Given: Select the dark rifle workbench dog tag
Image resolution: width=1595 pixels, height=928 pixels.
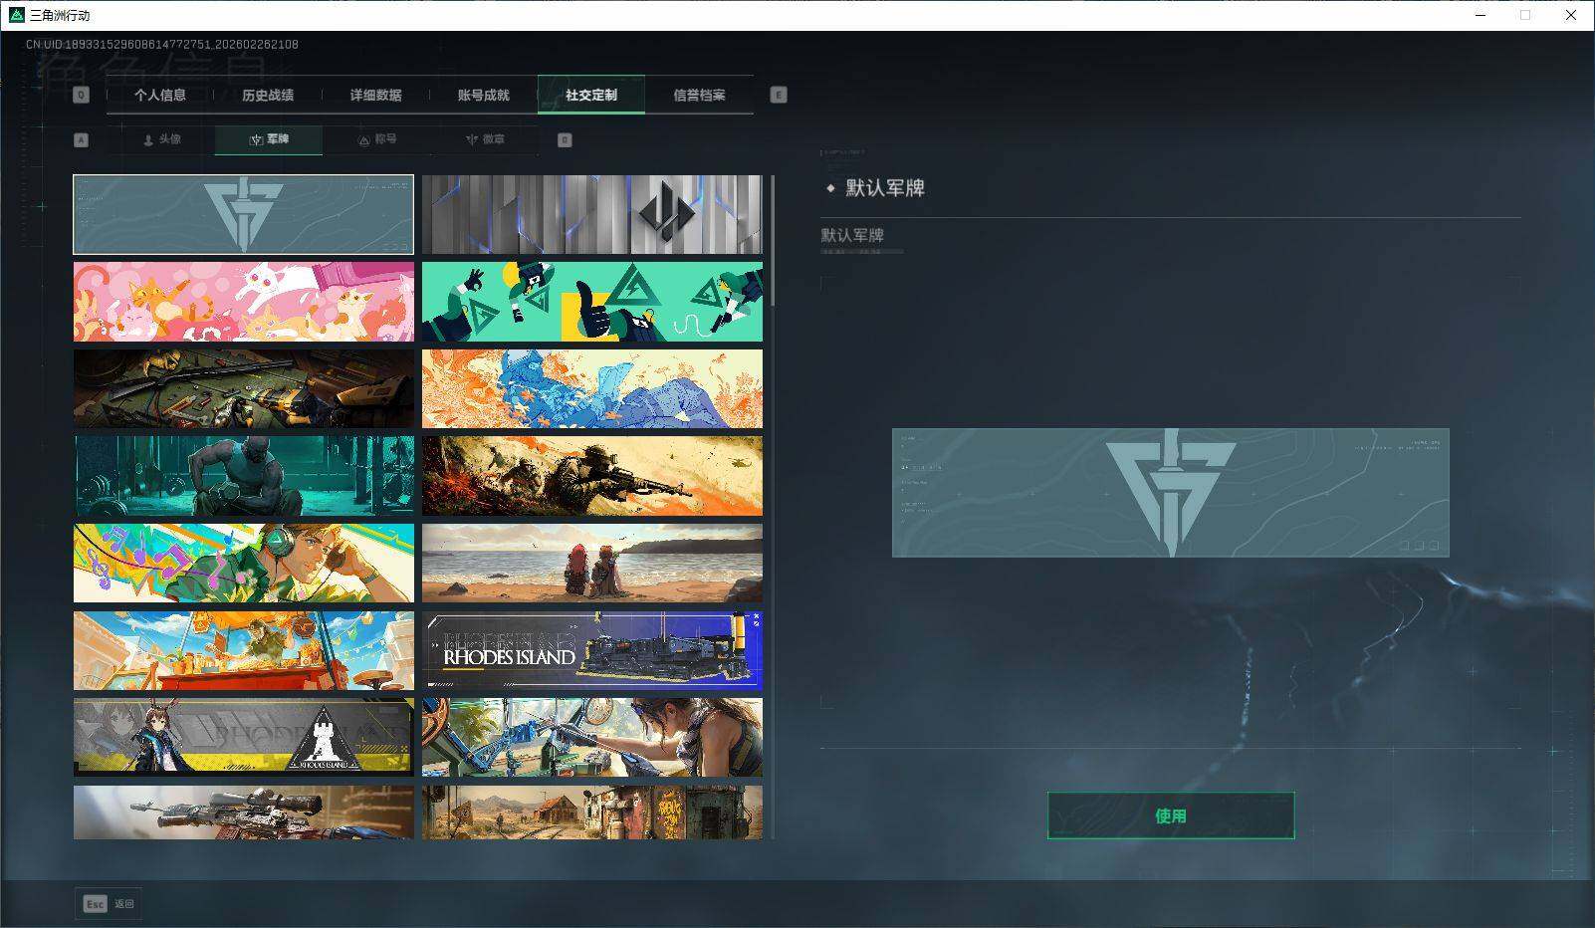Looking at the screenshot, I should tap(244, 388).
